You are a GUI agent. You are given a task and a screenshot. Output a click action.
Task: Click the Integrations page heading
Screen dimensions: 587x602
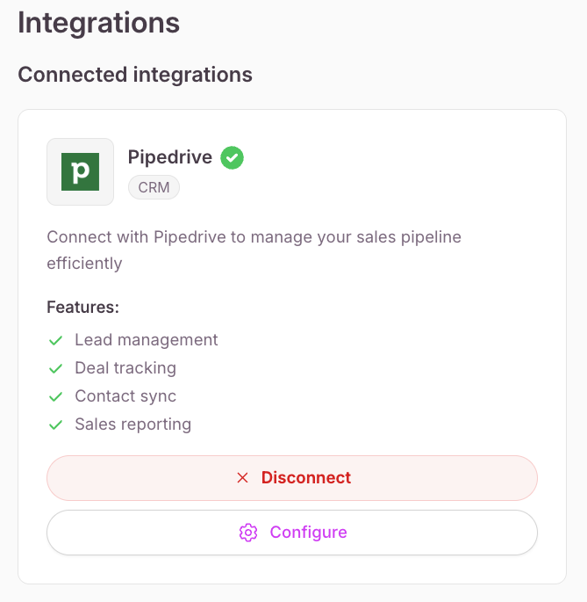(x=99, y=23)
